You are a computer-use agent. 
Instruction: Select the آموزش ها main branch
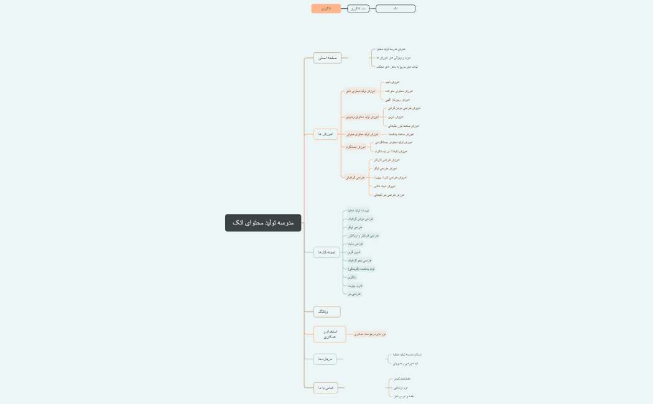tap(325, 134)
